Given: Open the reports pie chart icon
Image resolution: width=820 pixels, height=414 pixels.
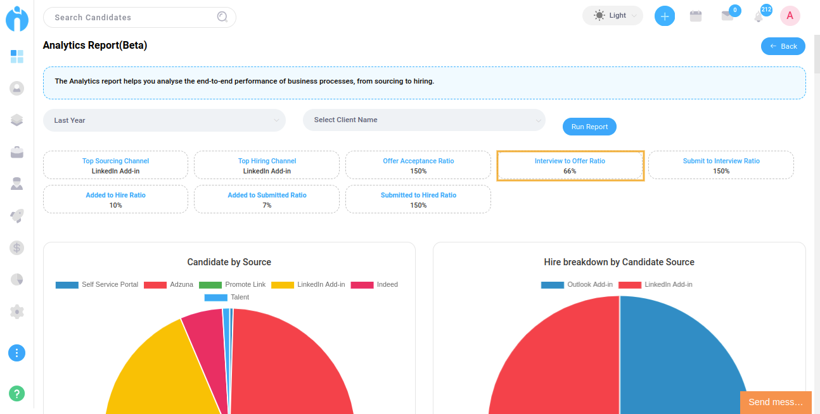Looking at the screenshot, I should (x=16, y=279).
